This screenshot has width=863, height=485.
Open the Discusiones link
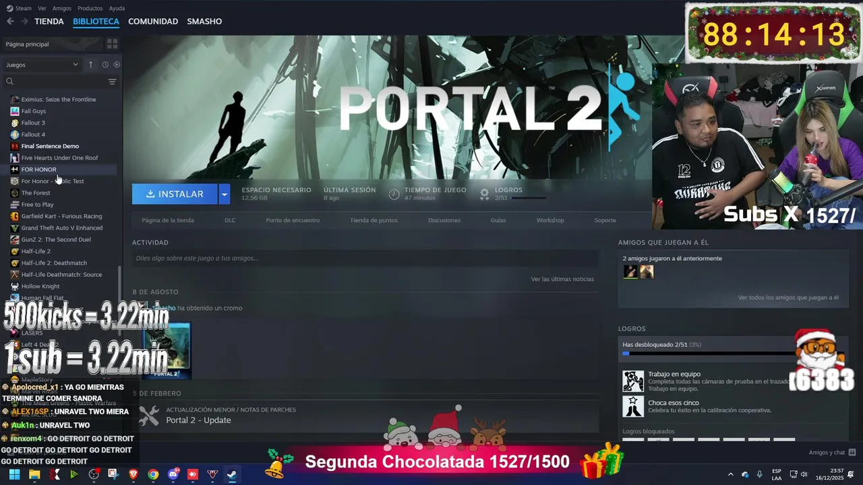point(444,220)
